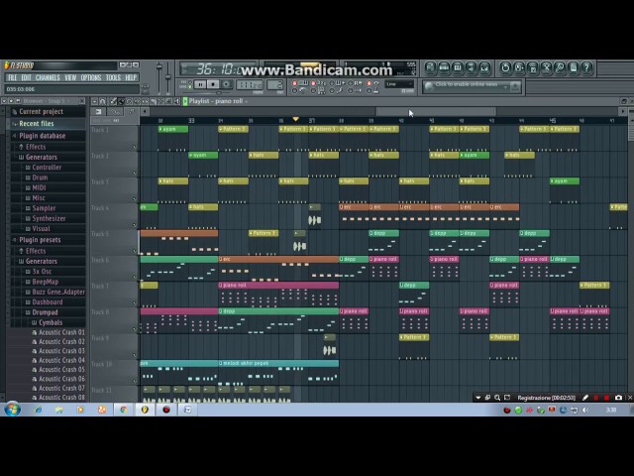This screenshot has width=634, height=476.
Task: Toggle Track 2 mute switch
Action: pyautogui.click(x=135, y=173)
